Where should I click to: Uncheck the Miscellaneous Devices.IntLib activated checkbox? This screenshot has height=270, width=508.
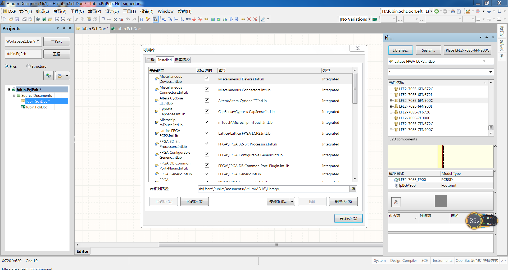[x=207, y=79]
